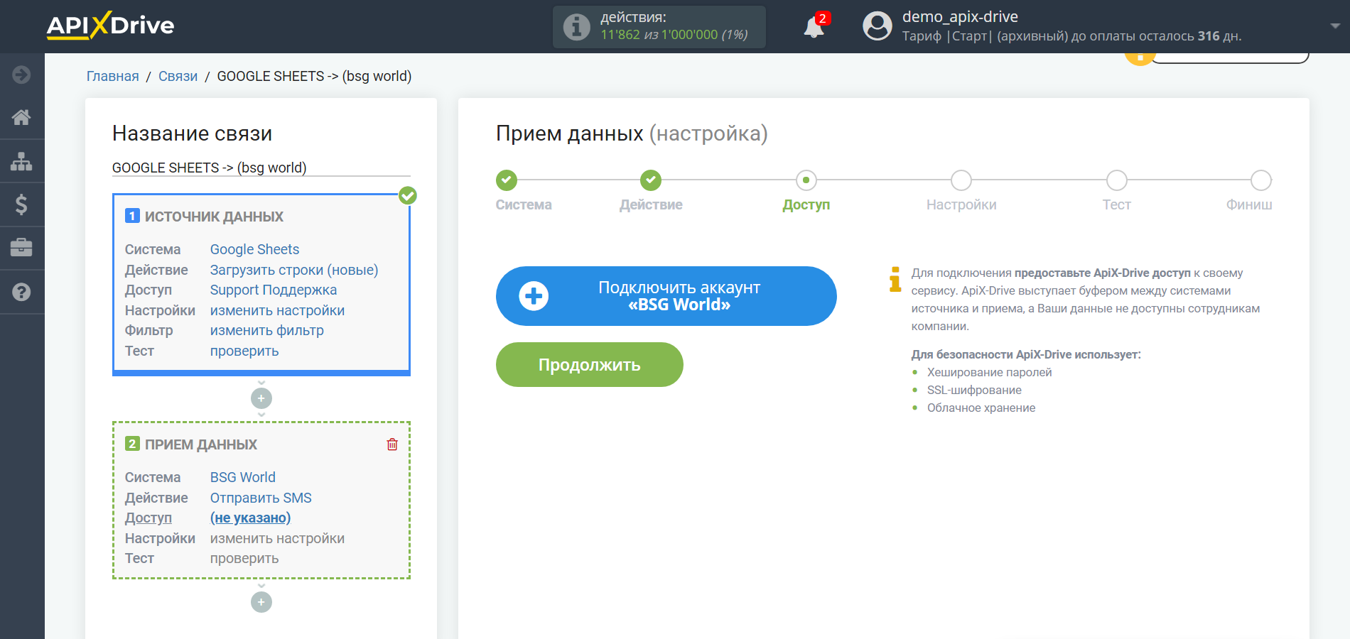Open Загрузить строки (новые) action link
Screen dimensions: 1350x639
[294, 270]
